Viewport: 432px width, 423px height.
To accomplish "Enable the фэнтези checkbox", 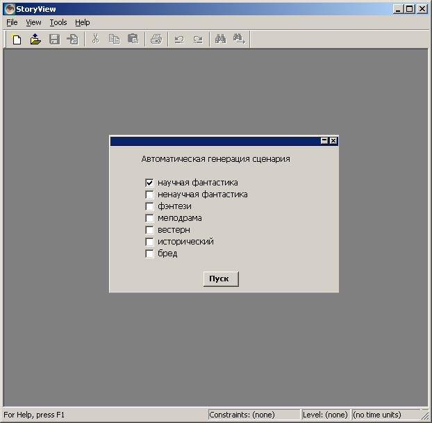I will pos(149,206).
